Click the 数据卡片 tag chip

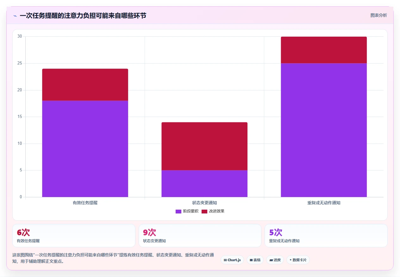pos(298,260)
